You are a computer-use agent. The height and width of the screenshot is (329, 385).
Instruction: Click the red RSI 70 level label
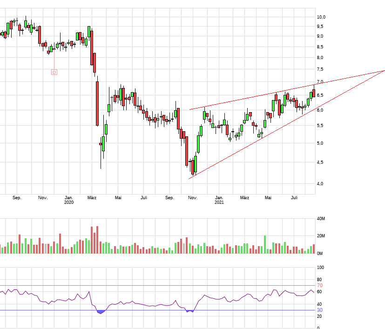coord(320,285)
